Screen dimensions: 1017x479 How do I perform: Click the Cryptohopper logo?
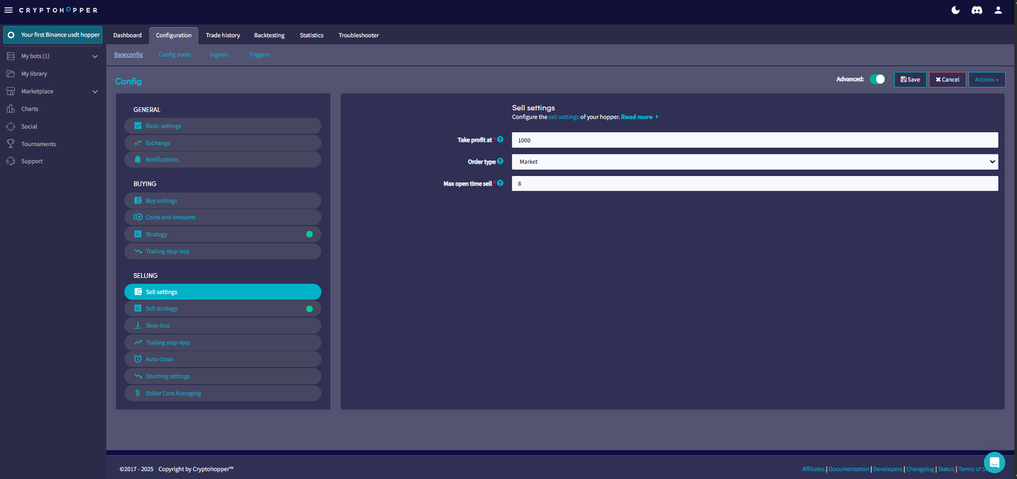[58, 10]
